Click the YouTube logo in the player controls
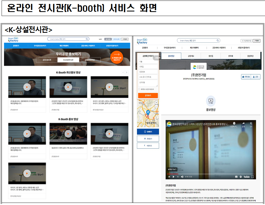This screenshot has height=205, width=265. tap(247, 177)
